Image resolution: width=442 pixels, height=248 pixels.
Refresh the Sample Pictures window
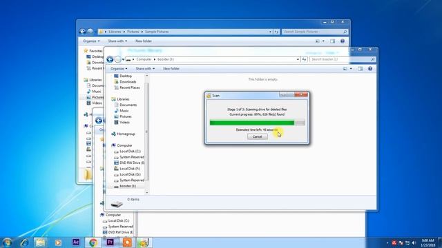coord(276,32)
